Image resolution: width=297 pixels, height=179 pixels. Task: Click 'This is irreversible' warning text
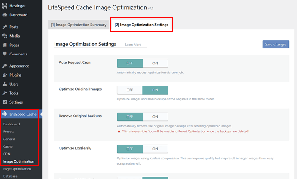point(186,131)
